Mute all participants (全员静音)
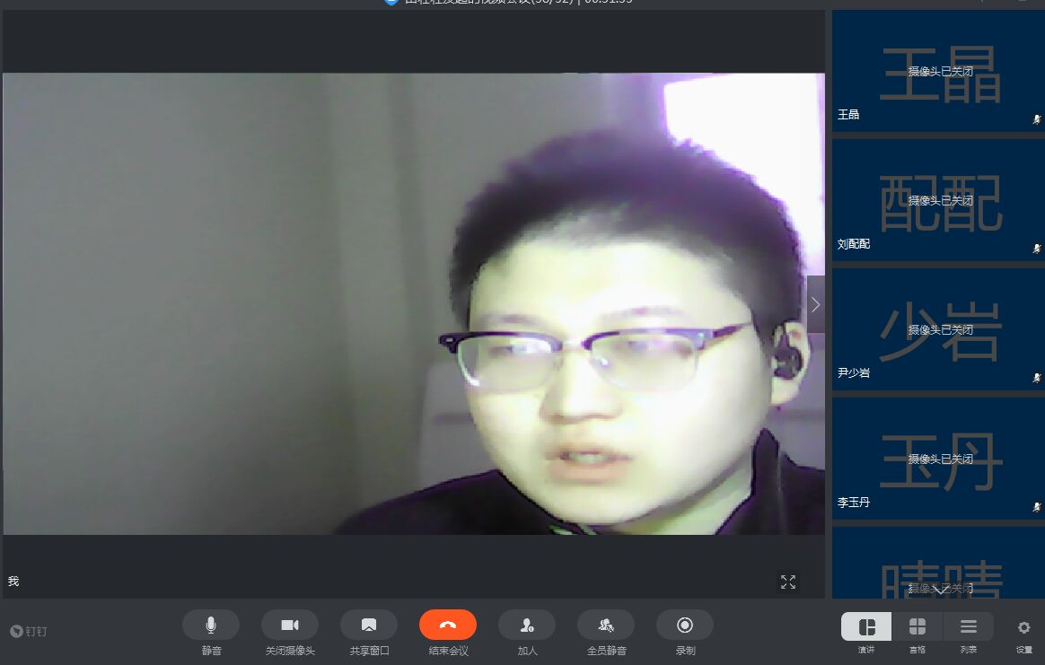This screenshot has height=665, width=1045. pos(605,625)
